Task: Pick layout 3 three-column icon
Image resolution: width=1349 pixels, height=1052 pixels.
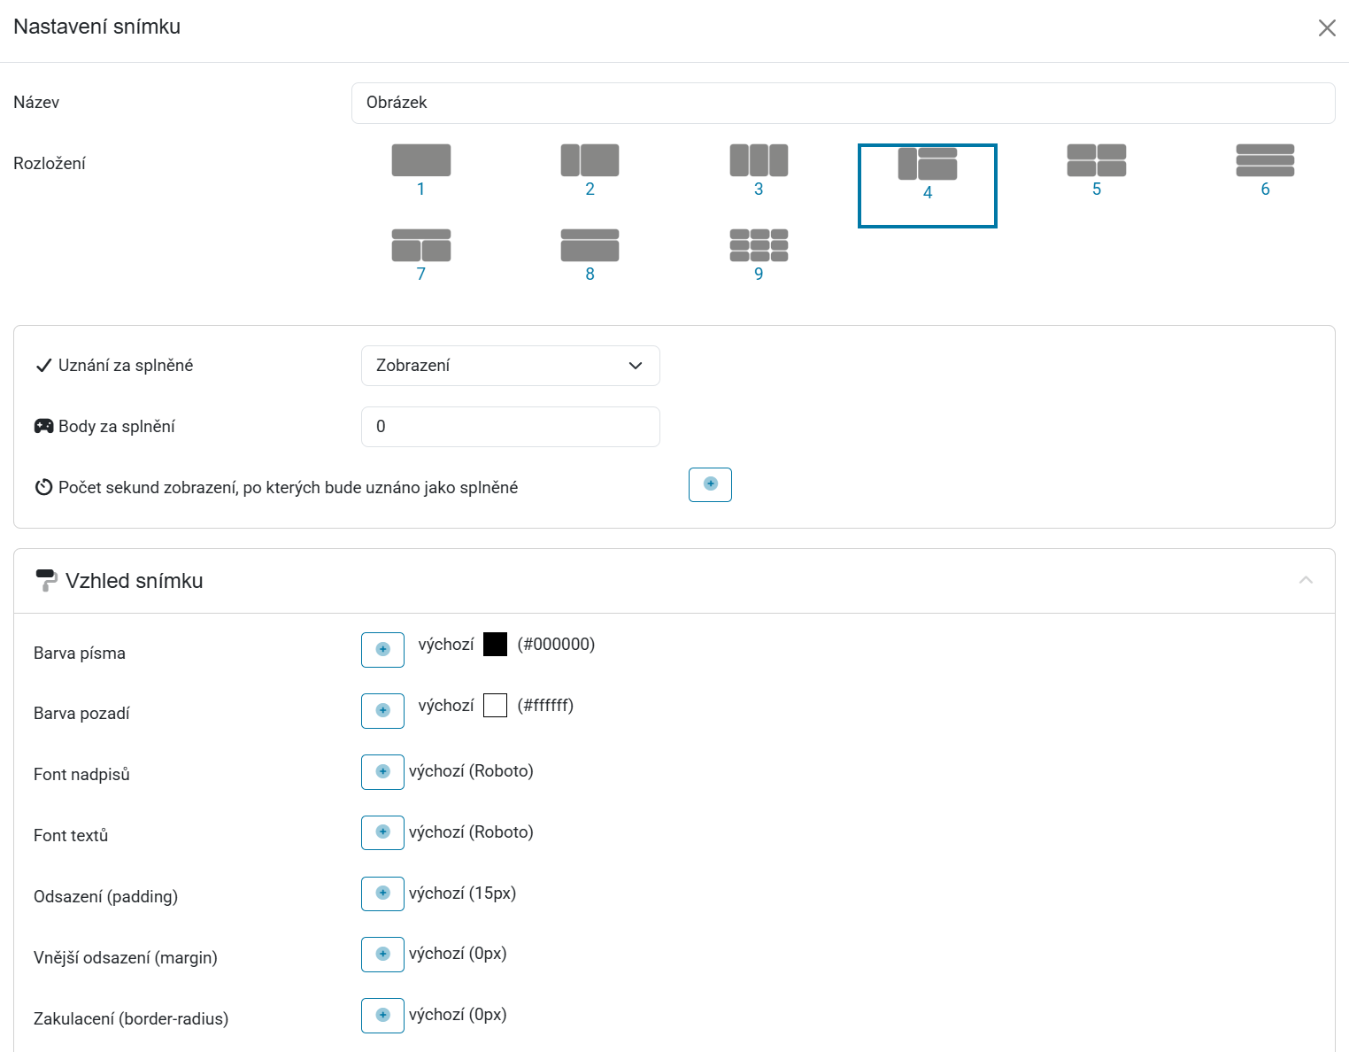Action: [759, 160]
